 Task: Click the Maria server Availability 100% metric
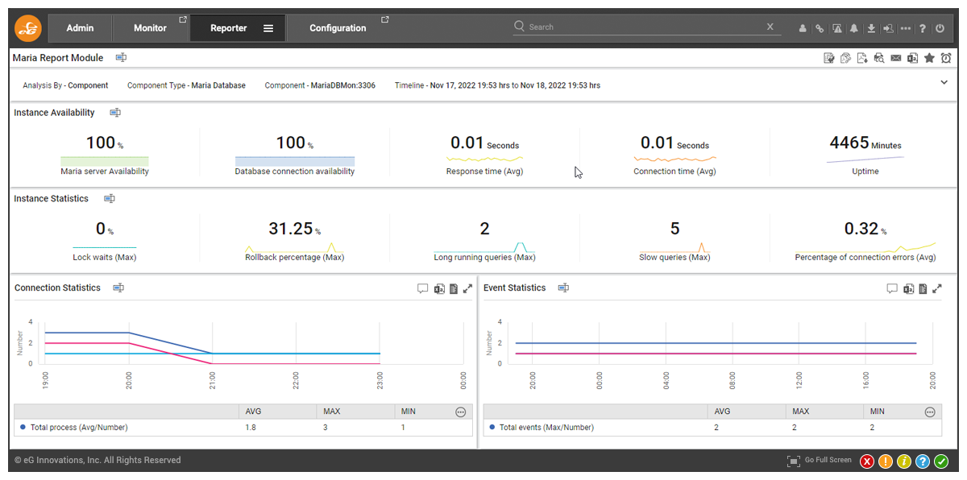[105, 154]
